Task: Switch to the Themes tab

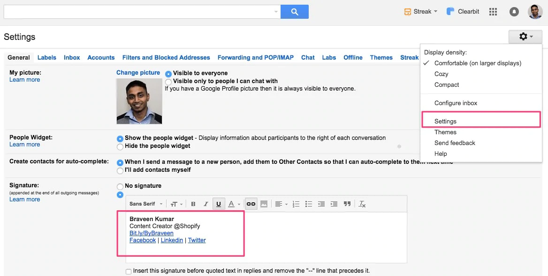Action: pyautogui.click(x=381, y=57)
